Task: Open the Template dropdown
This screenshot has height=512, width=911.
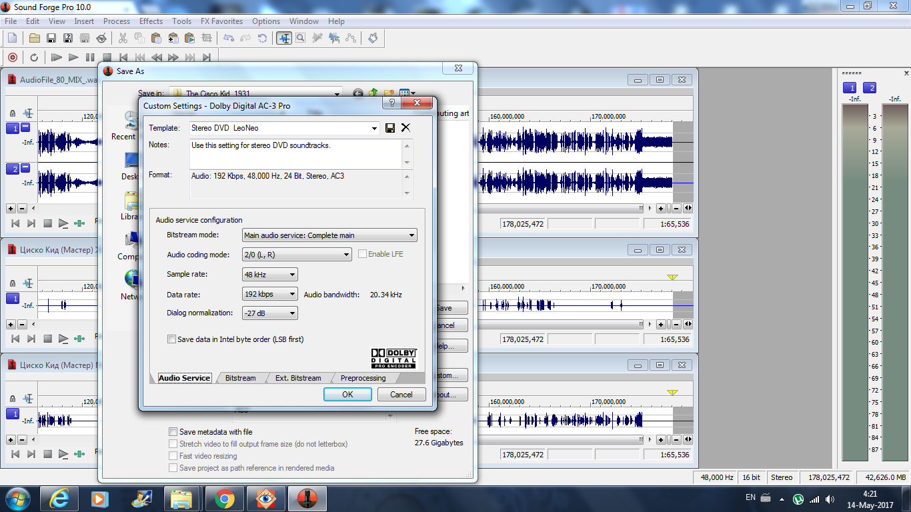Action: point(374,128)
